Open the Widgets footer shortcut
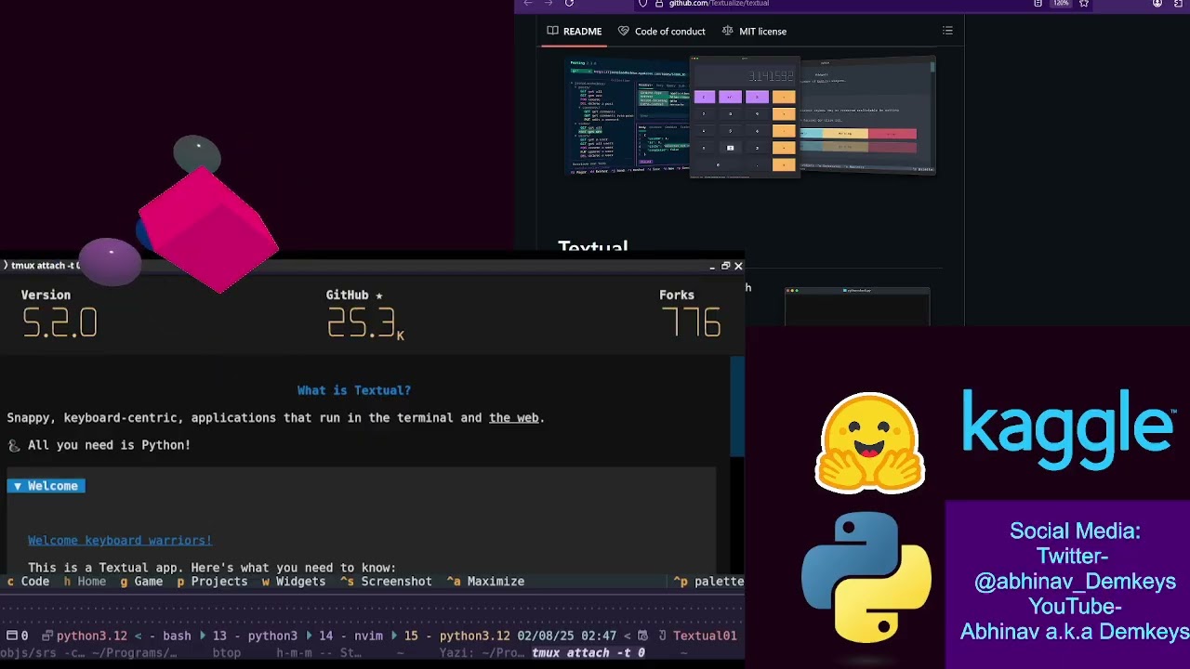 293,582
